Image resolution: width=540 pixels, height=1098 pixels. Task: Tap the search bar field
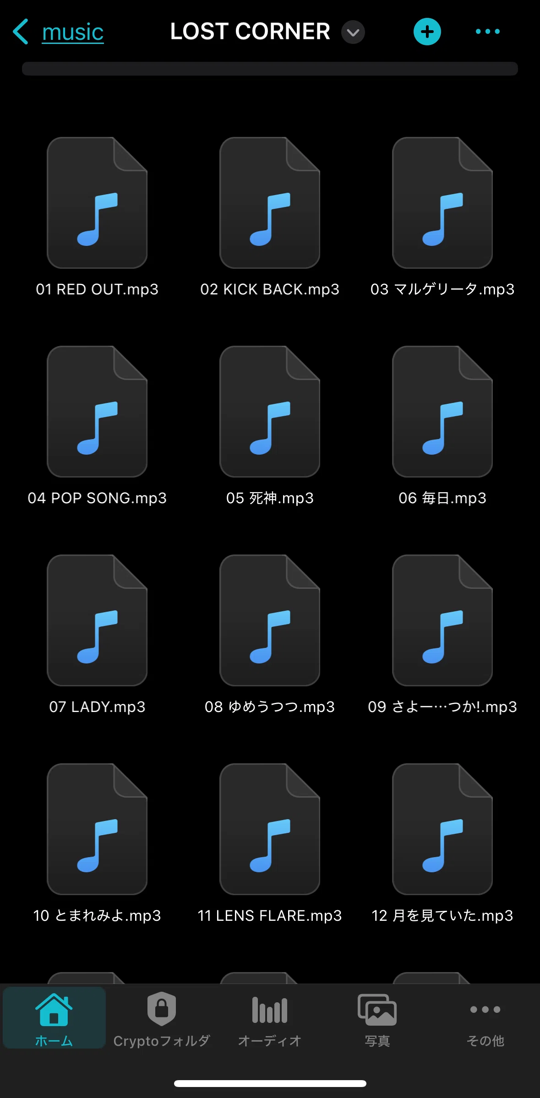click(270, 69)
